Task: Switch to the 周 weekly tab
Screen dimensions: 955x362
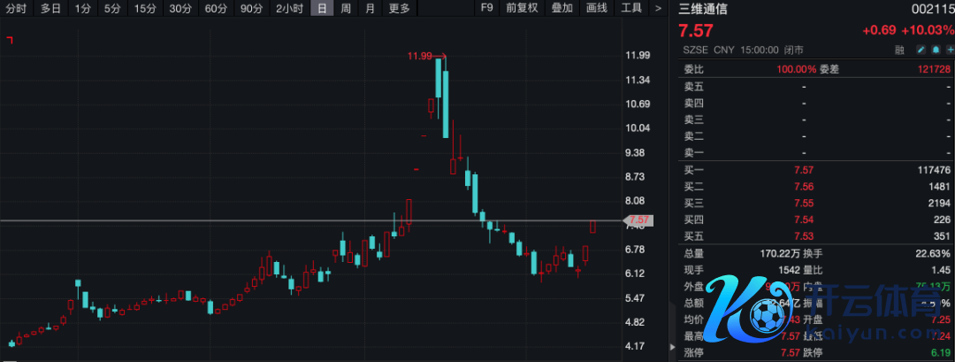Action: click(346, 9)
